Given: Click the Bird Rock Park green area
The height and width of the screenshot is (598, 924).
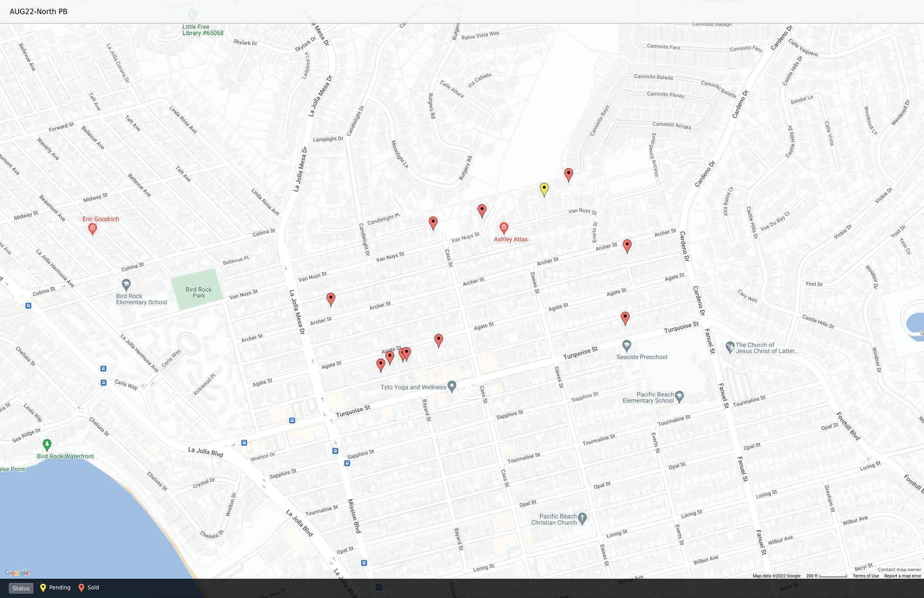Looking at the screenshot, I should [198, 289].
